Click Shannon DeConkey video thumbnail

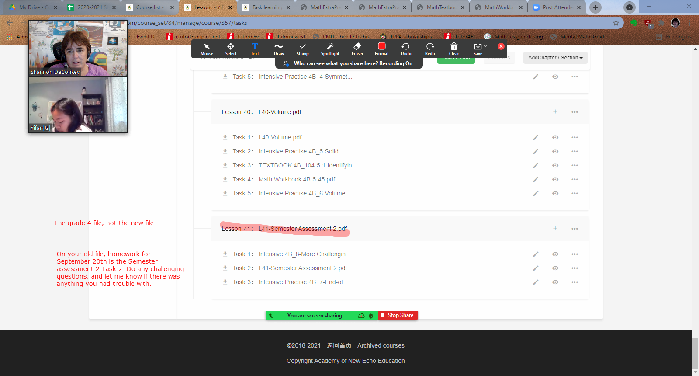pos(78,49)
